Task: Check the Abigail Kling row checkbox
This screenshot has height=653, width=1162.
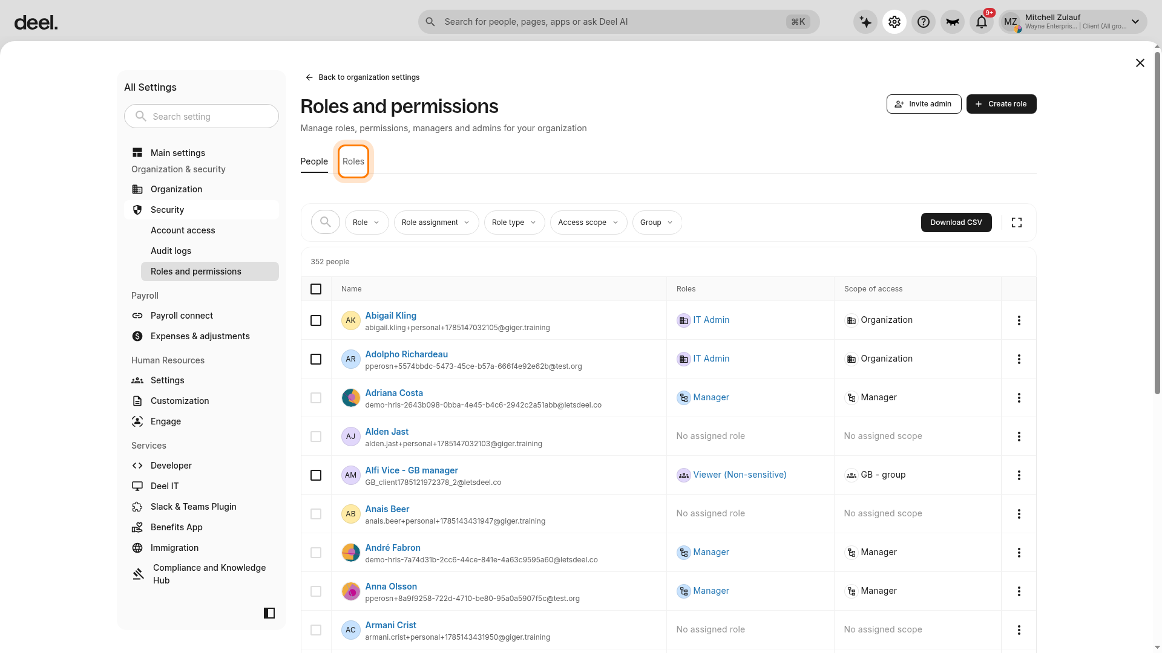Action: 316,320
